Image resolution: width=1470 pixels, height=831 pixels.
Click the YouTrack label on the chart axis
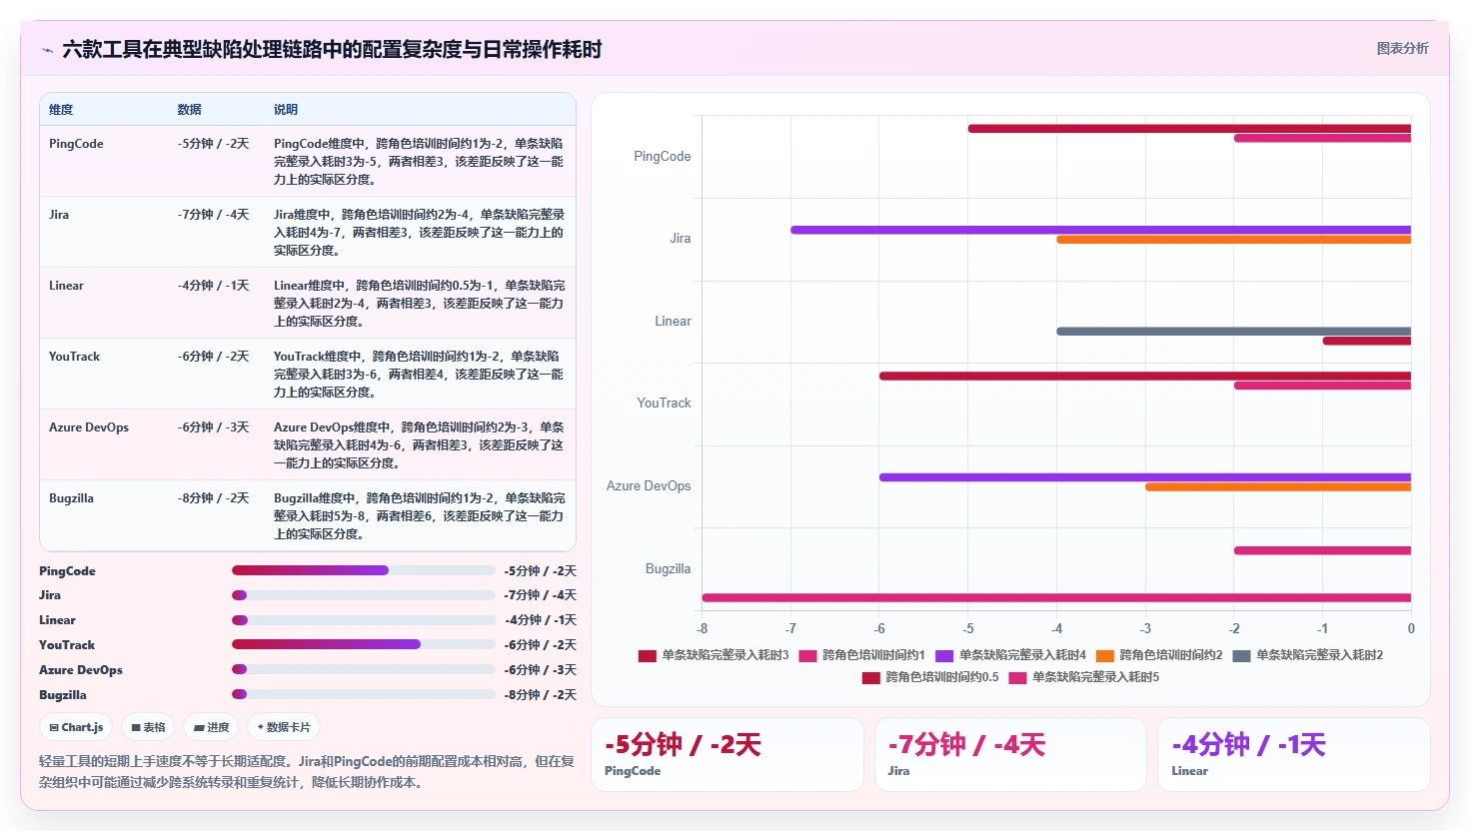click(664, 404)
